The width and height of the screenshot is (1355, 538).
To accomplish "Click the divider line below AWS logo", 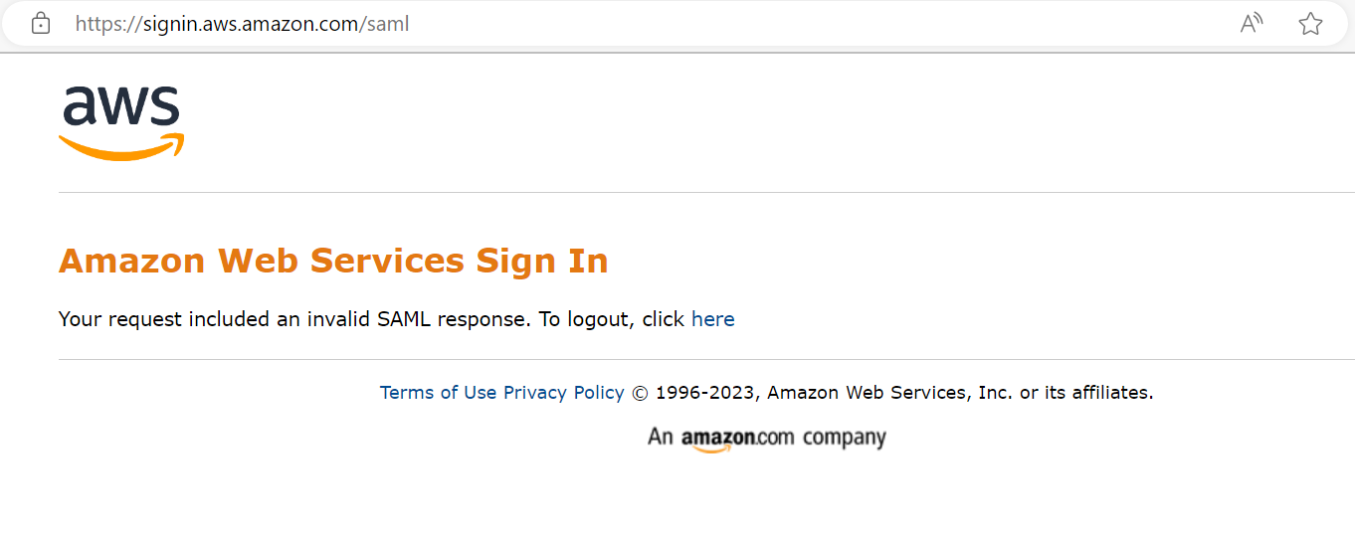I will click(706, 192).
